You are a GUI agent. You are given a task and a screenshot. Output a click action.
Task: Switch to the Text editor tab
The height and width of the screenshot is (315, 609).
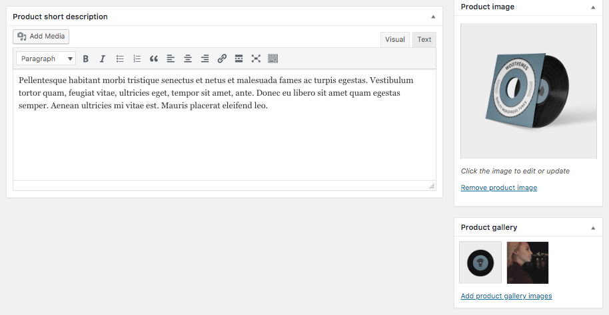pyautogui.click(x=424, y=39)
